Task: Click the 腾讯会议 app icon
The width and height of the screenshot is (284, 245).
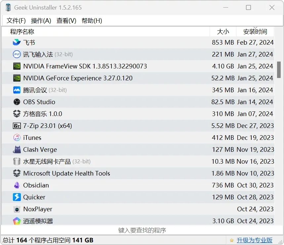Action: pyautogui.click(x=17, y=90)
